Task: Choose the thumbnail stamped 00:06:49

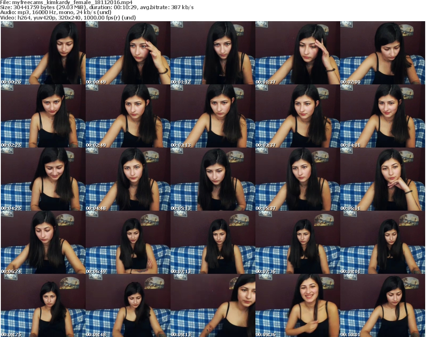Action: (128, 242)
